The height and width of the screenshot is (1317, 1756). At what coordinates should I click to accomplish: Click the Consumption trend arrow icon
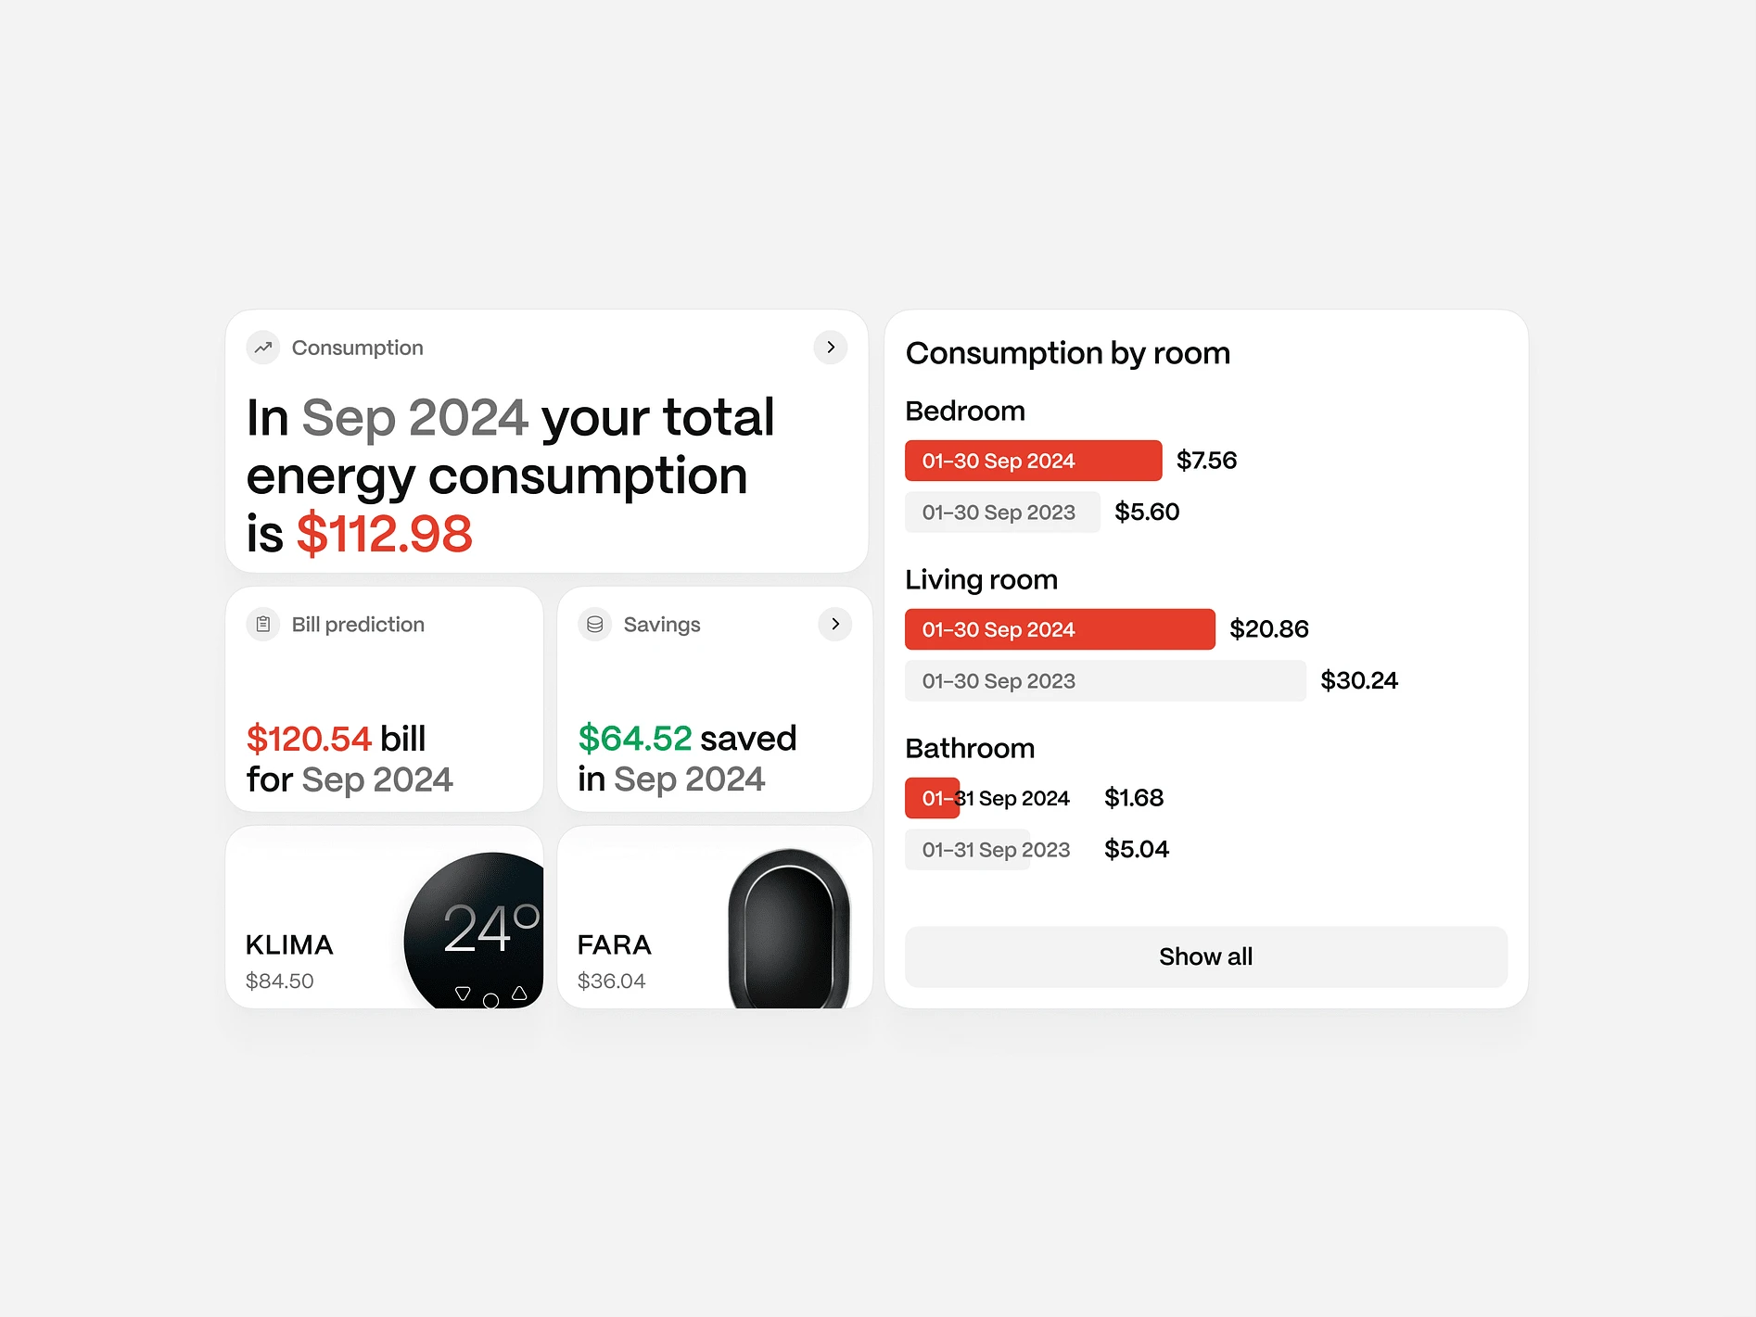[x=263, y=348]
